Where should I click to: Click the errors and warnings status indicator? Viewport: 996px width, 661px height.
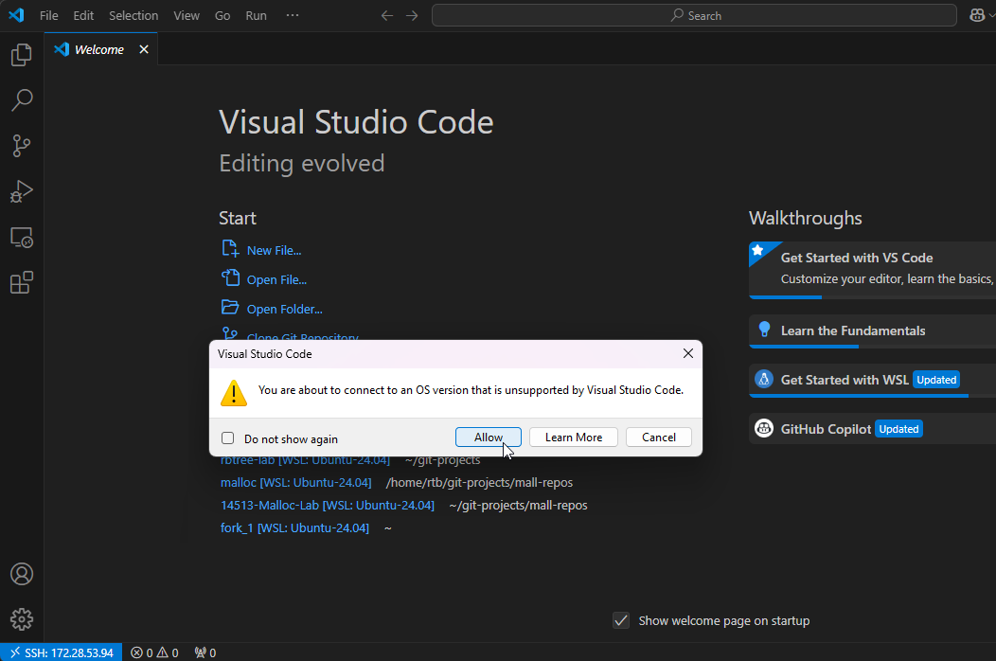pyautogui.click(x=154, y=652)
